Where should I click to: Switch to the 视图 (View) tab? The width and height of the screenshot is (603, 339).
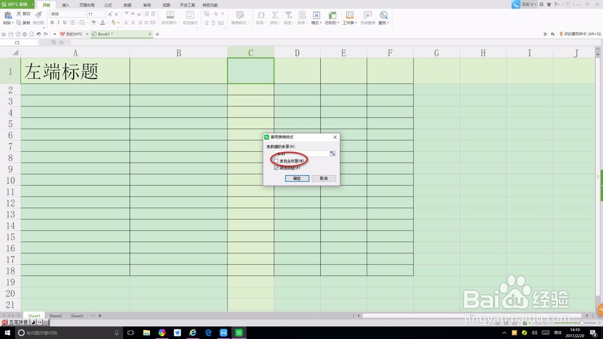point(166,5)
